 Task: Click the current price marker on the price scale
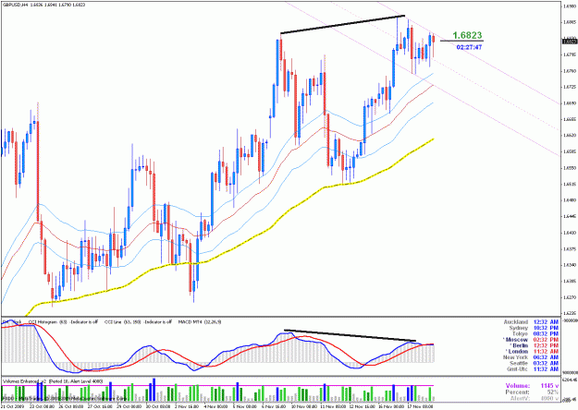tap(568, 42)
